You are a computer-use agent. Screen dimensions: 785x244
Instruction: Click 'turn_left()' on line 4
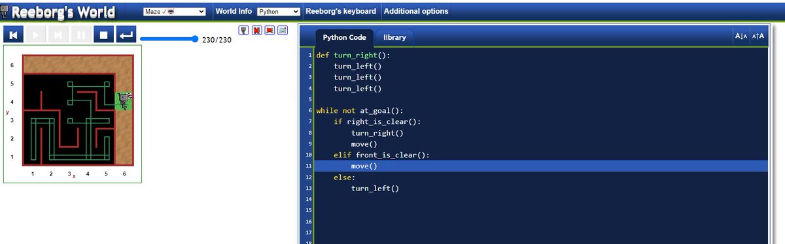coord(358,89)
